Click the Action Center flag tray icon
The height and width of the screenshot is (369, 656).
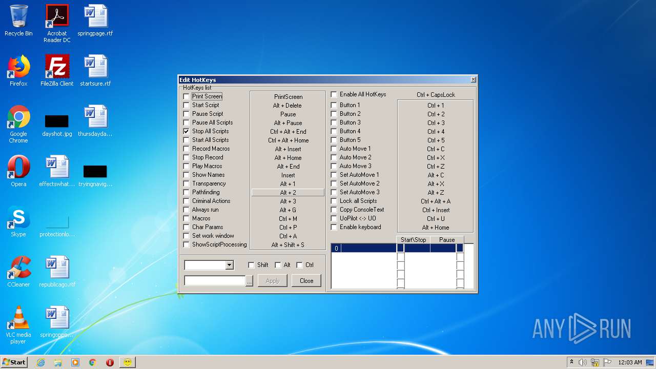pyautogui.click(x=607, y=362)
